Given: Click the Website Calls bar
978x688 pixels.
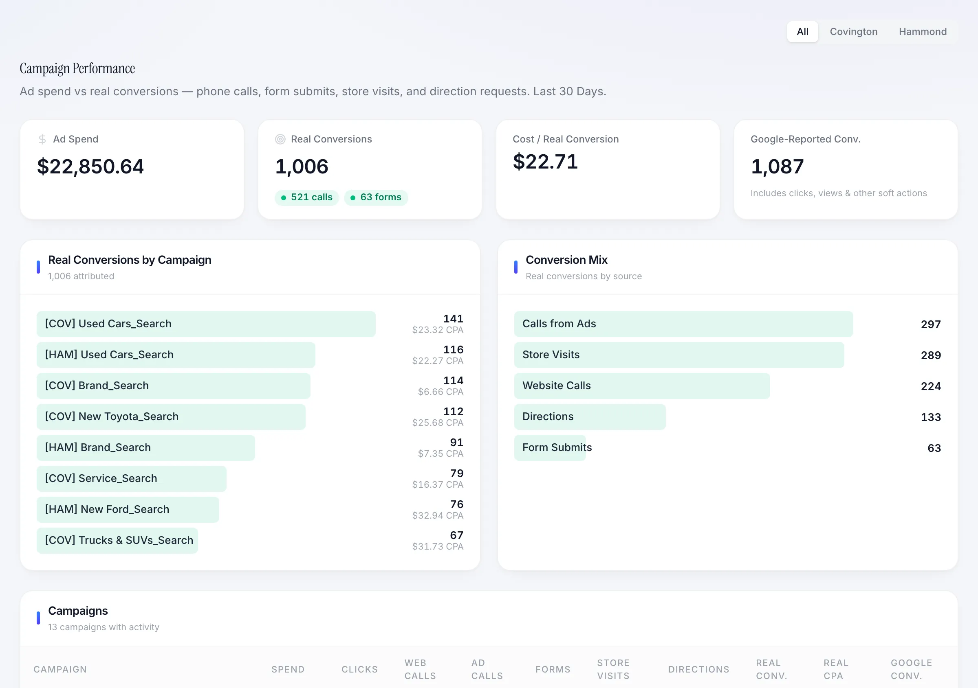Looking at the screenshot, I should (642, 386).
